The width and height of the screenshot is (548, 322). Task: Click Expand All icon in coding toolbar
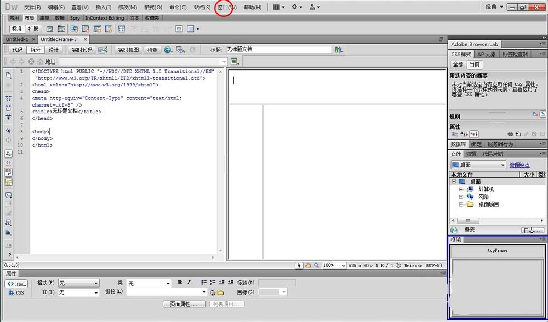coord(8,117)
